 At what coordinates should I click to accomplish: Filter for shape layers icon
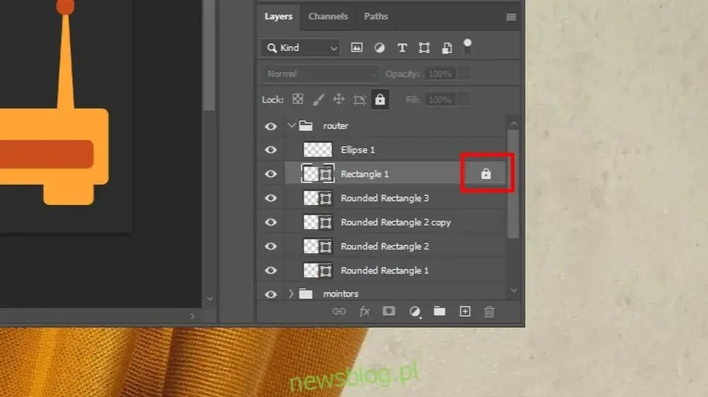click(424, 48)
